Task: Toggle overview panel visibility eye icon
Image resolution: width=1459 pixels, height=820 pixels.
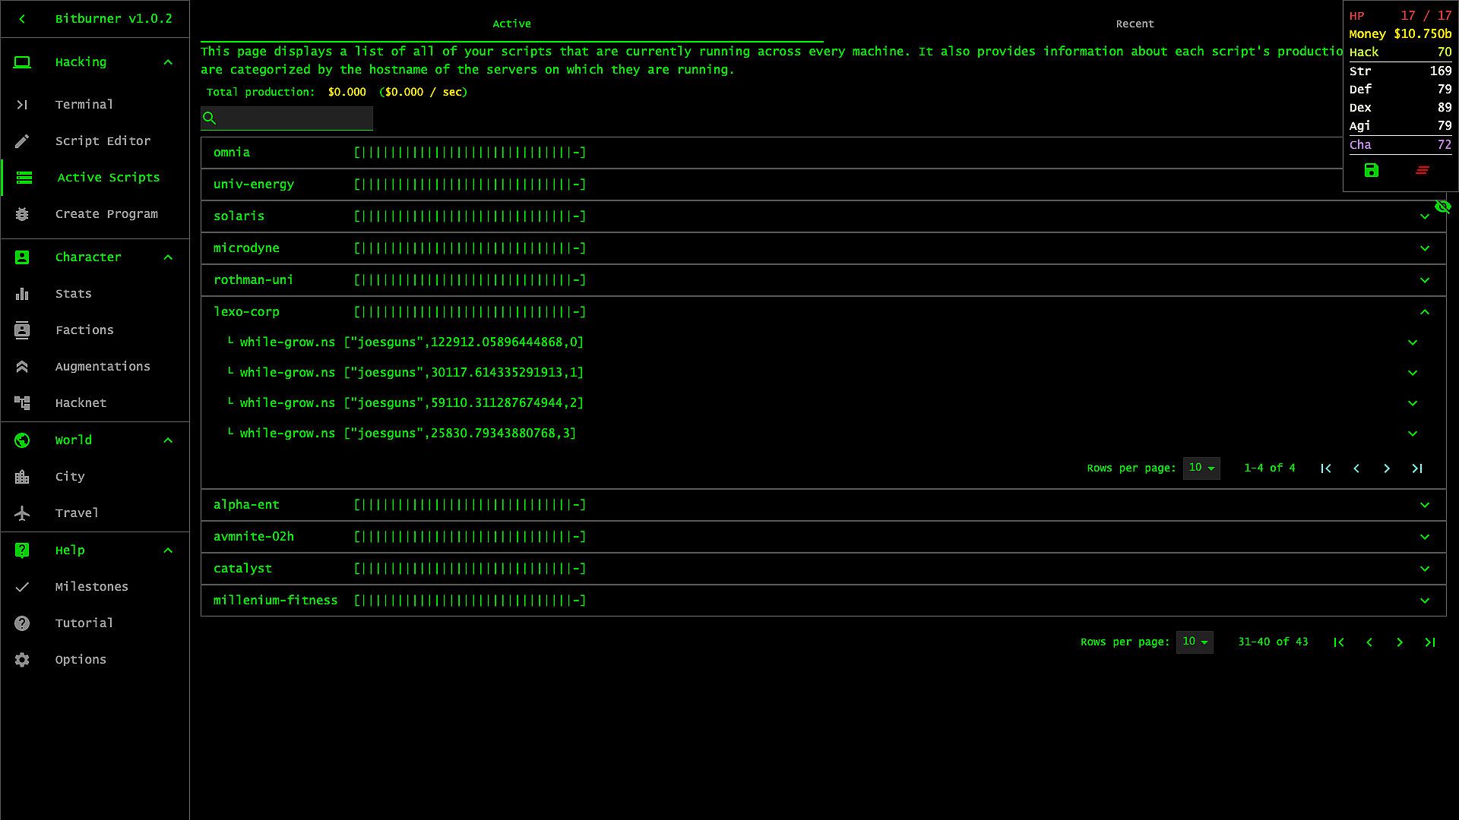Action: [1442, 207]
